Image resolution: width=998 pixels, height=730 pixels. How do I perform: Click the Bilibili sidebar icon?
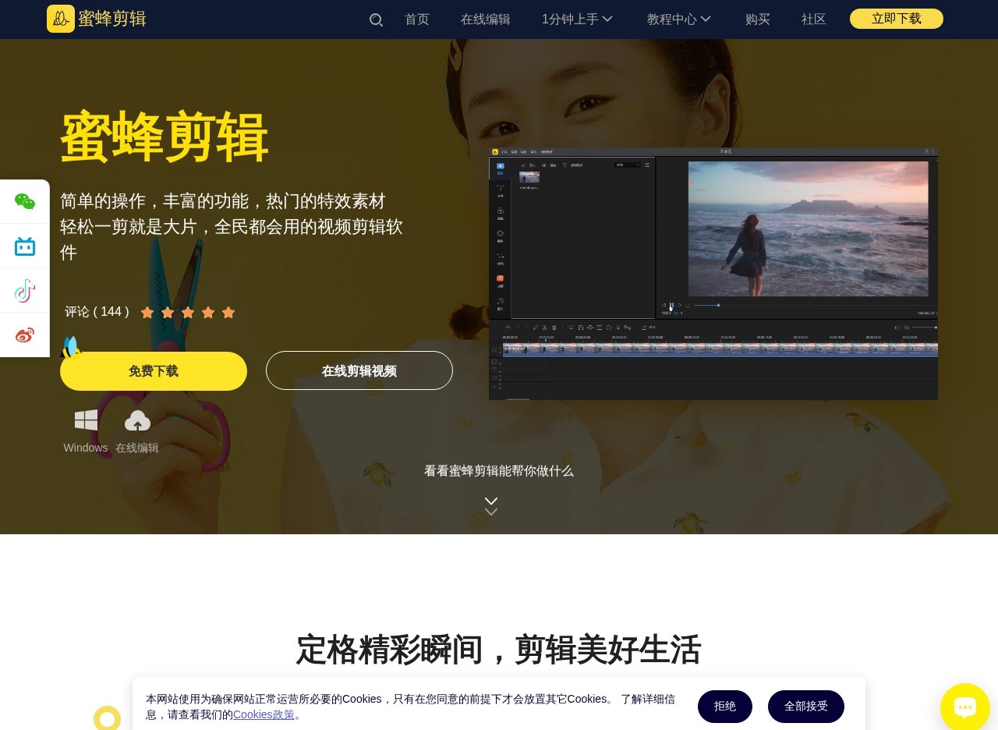point(25,246)
